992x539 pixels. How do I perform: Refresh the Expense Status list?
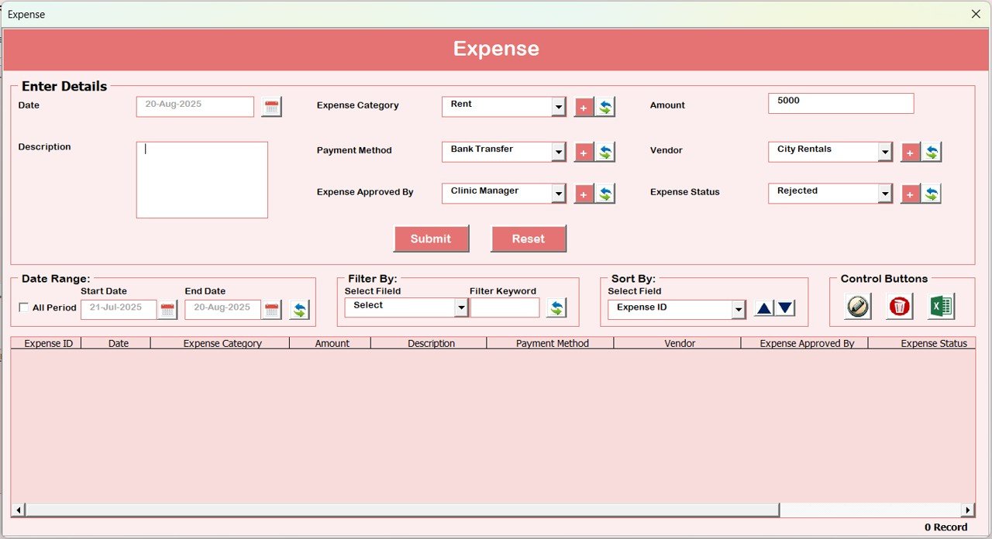pos(932,194)
